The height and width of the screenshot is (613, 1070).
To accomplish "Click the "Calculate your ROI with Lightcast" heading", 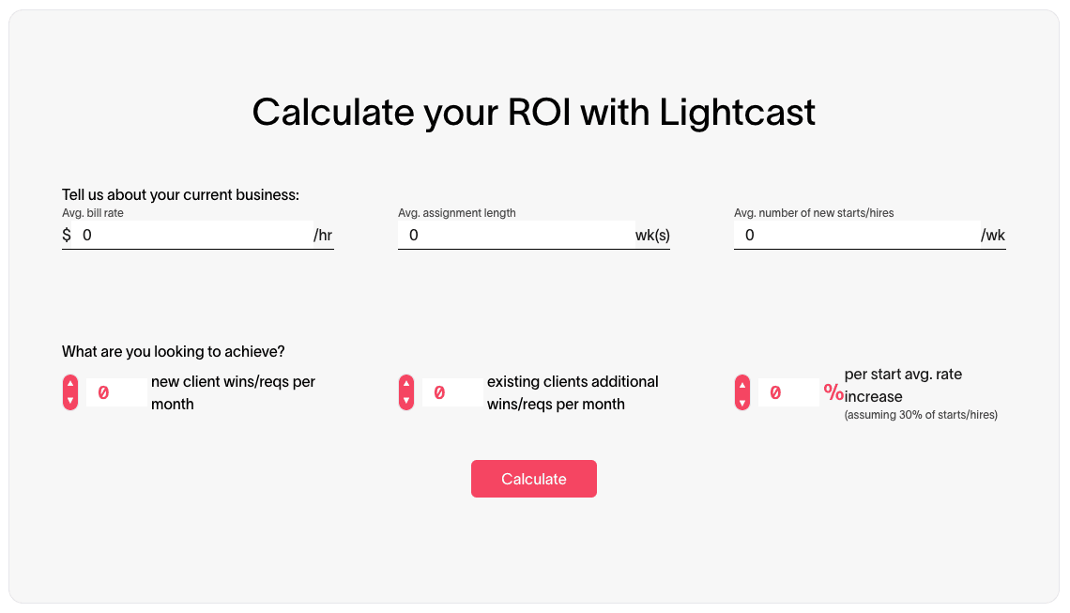I will [x=534, y=113].
